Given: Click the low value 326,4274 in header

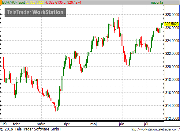Looking at the screenshot, I should (x=74, y=2).
